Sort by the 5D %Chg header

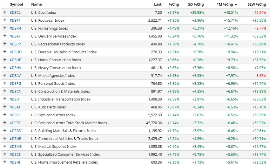coord(196,4)
